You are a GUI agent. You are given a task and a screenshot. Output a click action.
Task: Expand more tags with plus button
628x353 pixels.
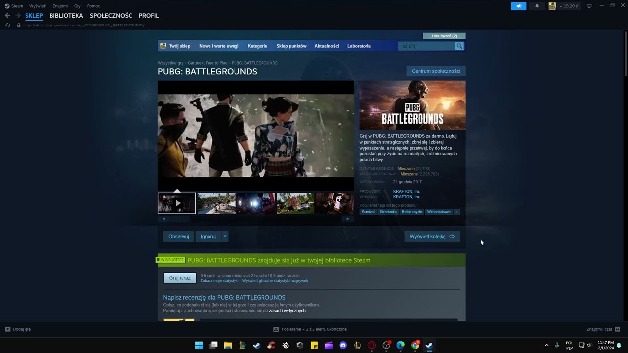point(457,212)
